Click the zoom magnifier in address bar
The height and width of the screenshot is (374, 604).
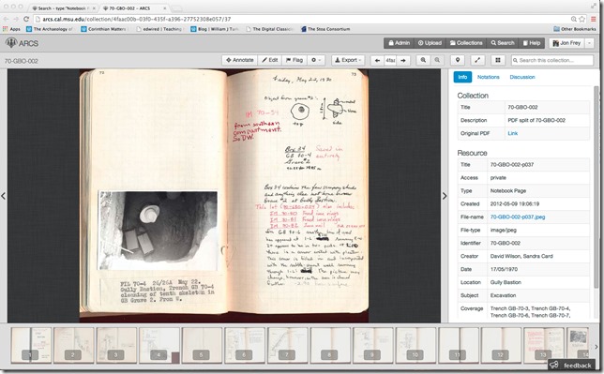pyautogui.click(x=574, y=19)
